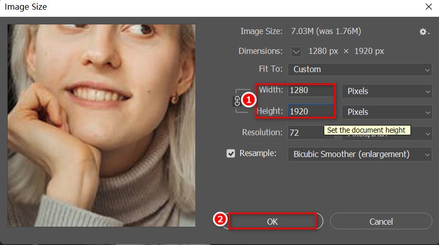Click the Fit To label
Screen dimensions: 439x245
(270, 69)
